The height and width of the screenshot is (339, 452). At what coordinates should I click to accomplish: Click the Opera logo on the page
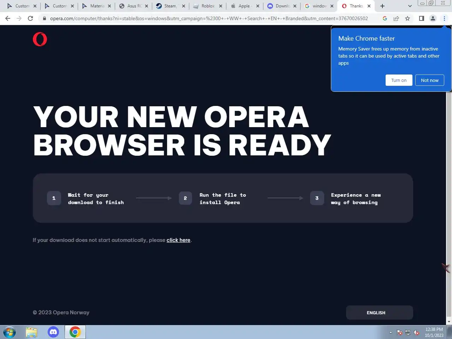(x=40, y=39)
